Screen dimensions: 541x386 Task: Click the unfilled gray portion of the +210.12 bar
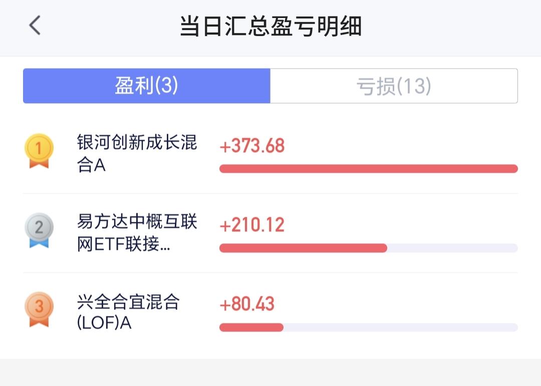click(452, 248)
